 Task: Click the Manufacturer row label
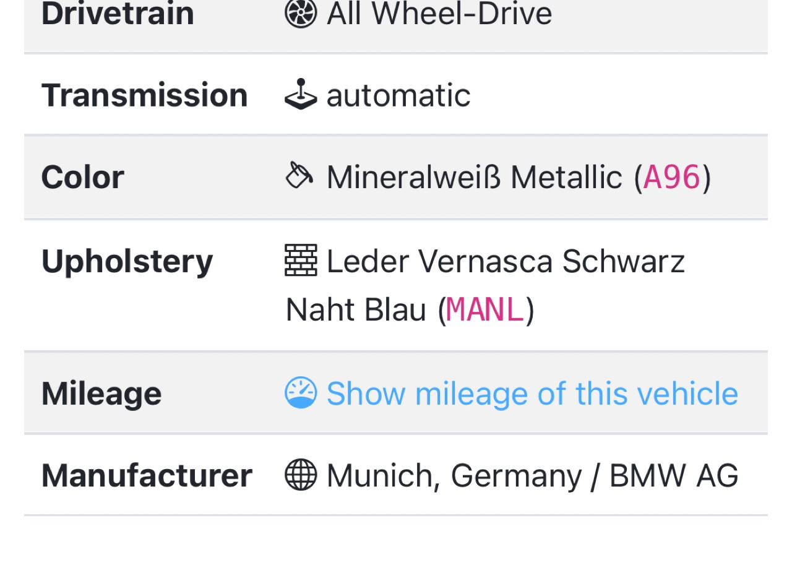click(x=147, y=476)
